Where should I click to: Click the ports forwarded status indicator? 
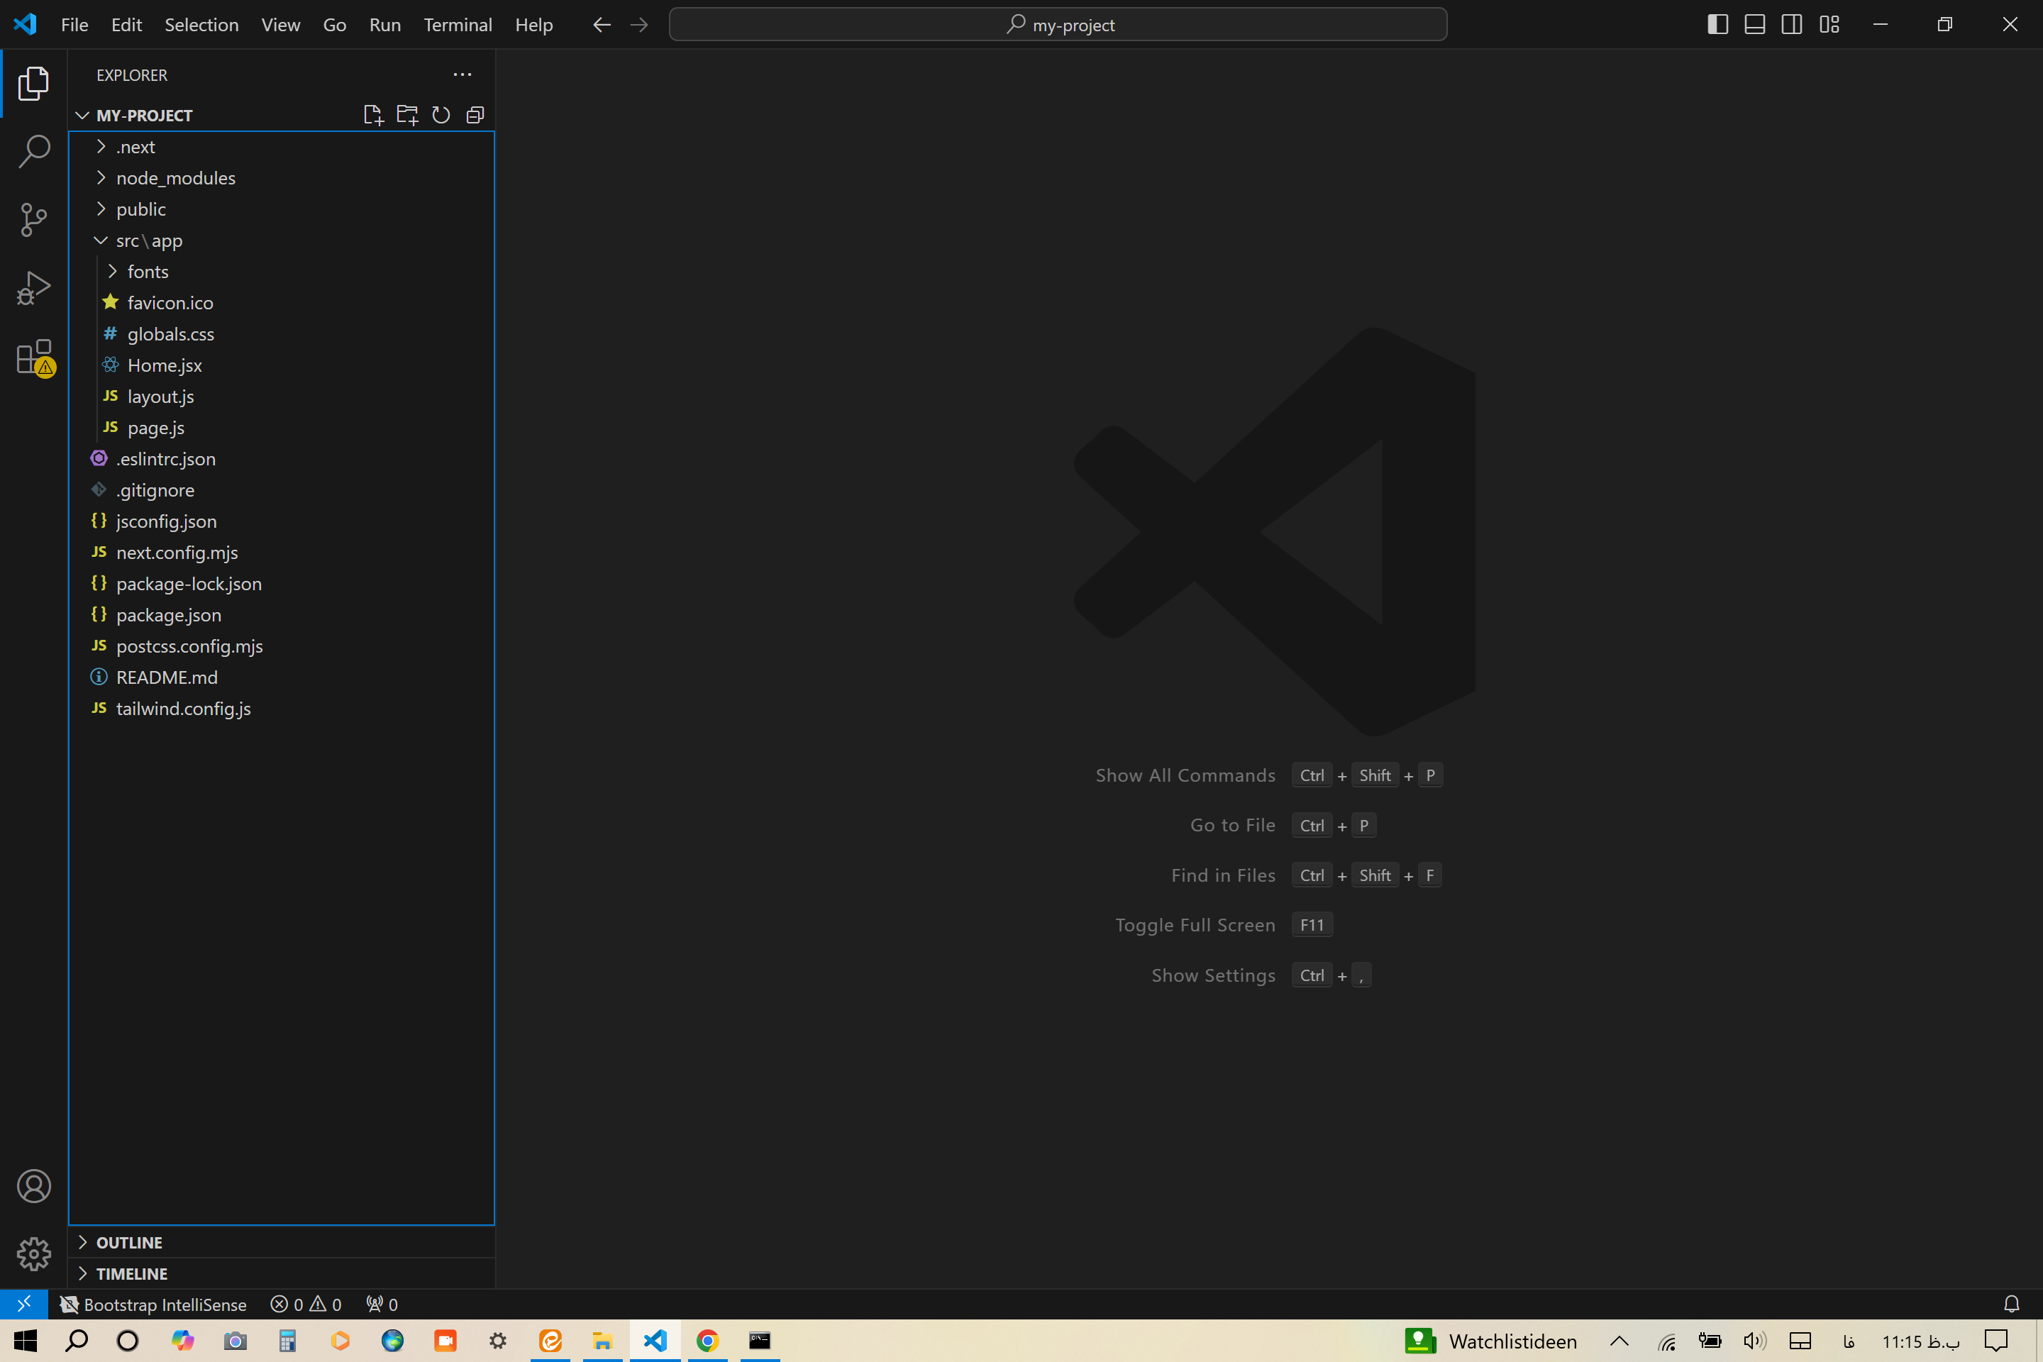pyautogui.click(x=382, y=1304)
